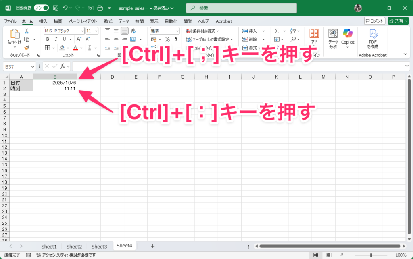Click the Copilot icon in the ribbon
This screenshot has height=259, width=413.
pyautogui.click(x=347, y=33)
